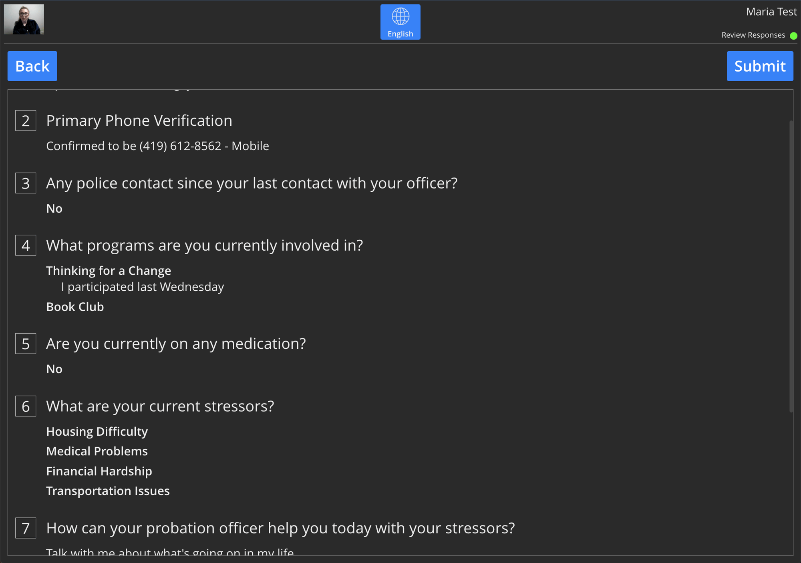Select question number 5 box
The image size is (801, 563).
(x=26, y=344)
